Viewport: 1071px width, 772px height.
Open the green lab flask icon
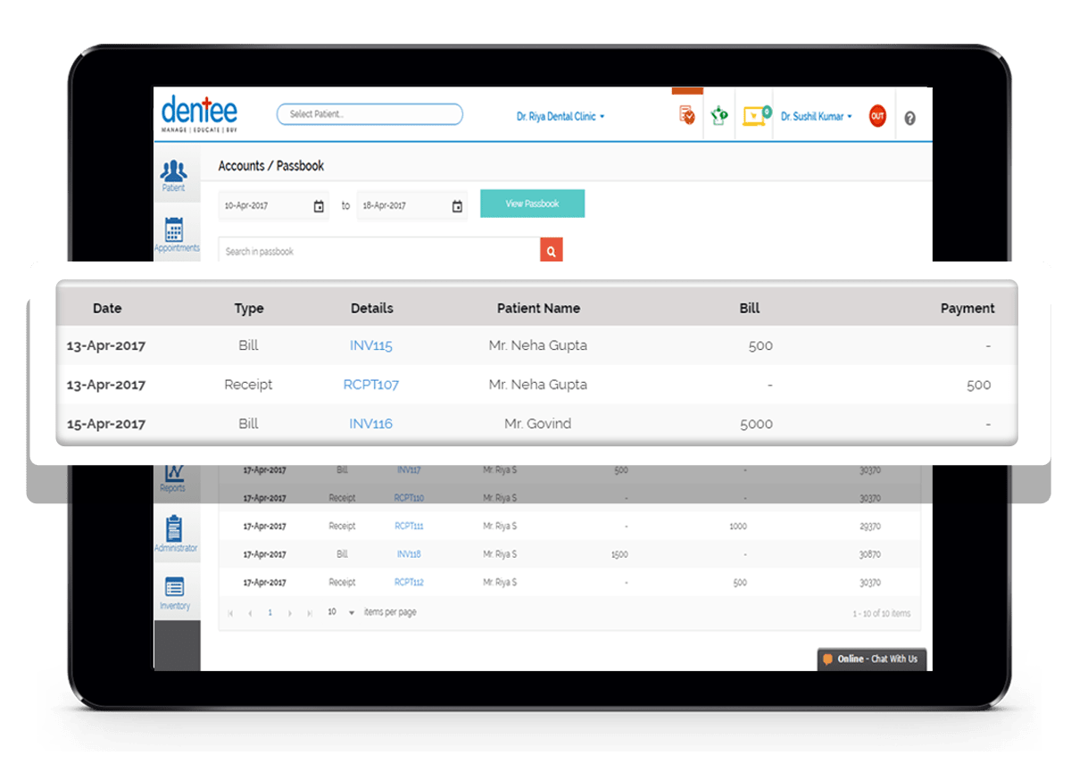(718, 116)
